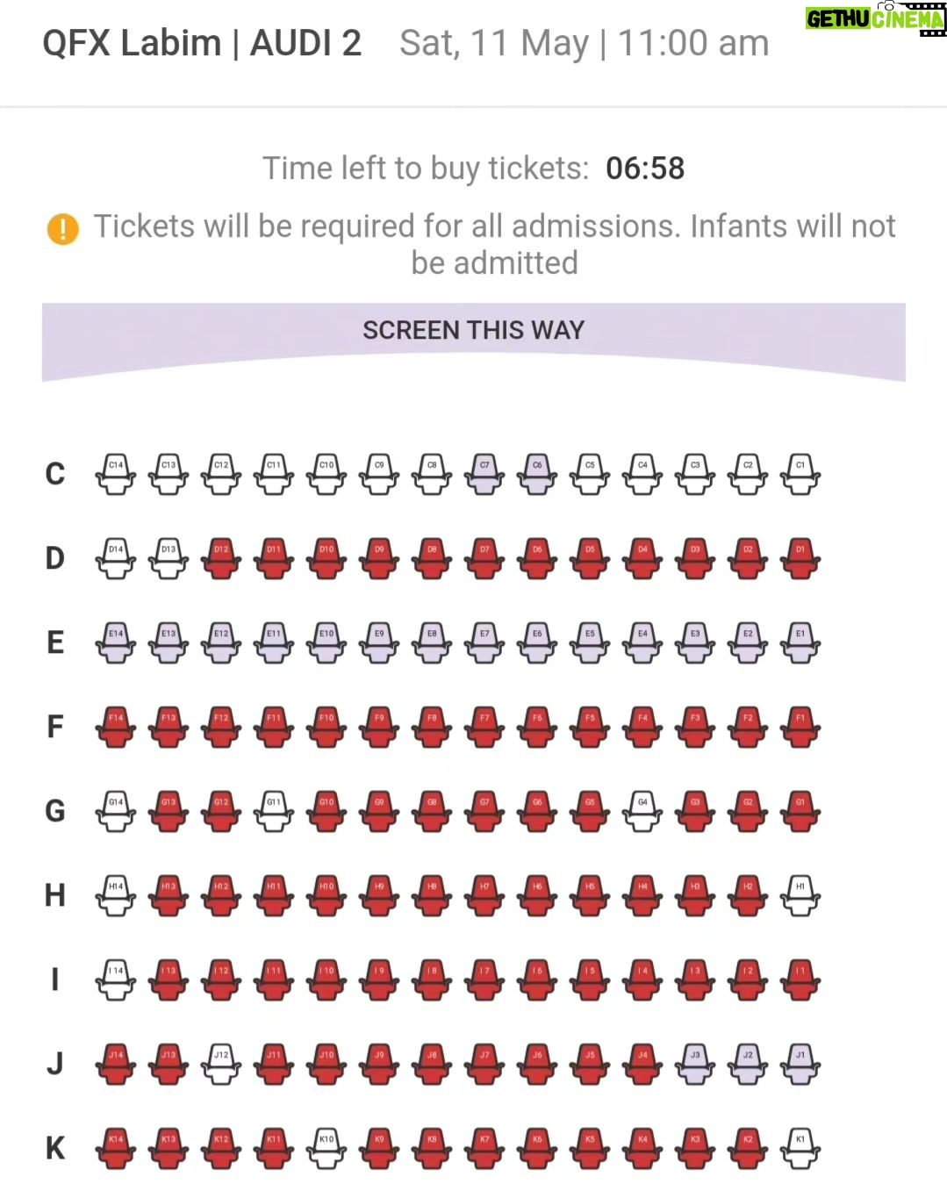Select available seat G11
947x1184 pixels.
click(x=274, y=811)
